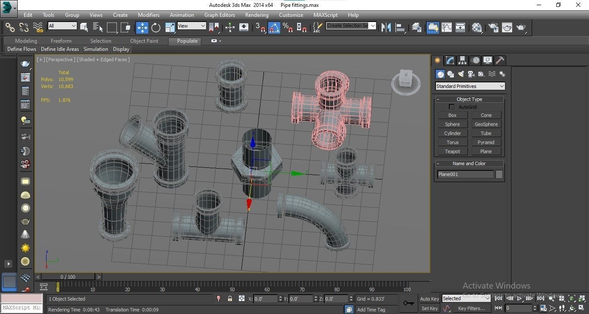Click the Render Production teapot icon

521,28
